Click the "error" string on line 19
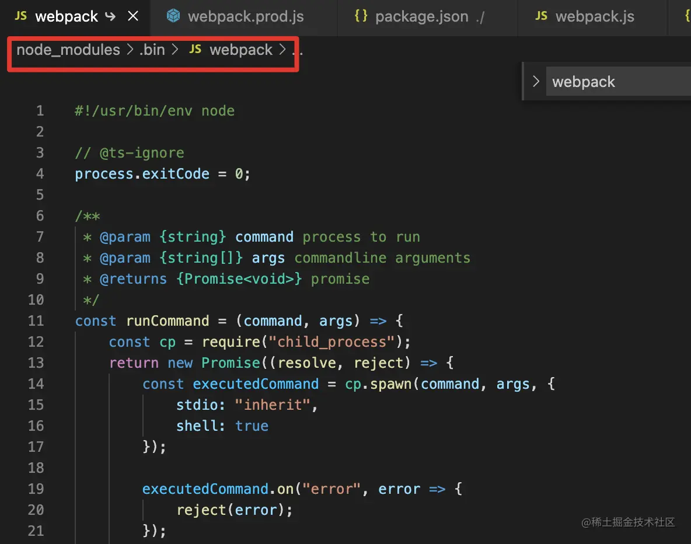The height and width of the screenshot is (544, 691). (x=331, y=489)
